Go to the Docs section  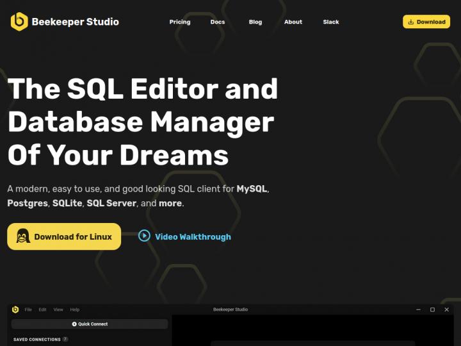[218, 22]
